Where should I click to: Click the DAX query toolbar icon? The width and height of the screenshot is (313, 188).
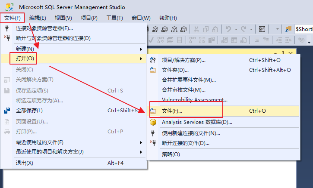pyautogui.click(x=183, y=29)
